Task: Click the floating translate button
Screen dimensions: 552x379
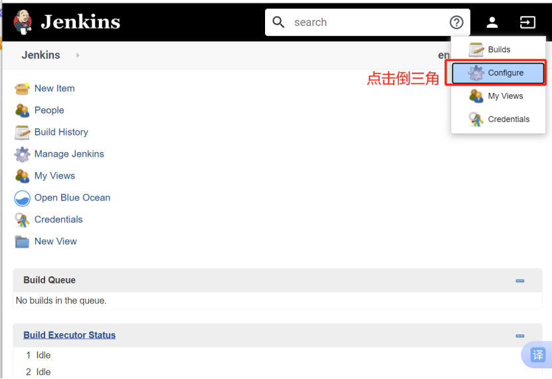Action: coord(537,354)
